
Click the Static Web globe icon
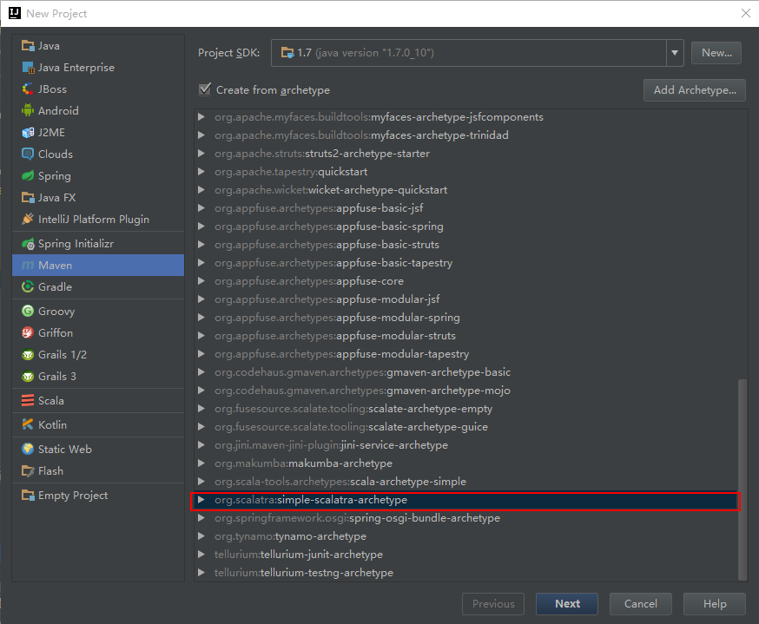(x=28, y=449)
